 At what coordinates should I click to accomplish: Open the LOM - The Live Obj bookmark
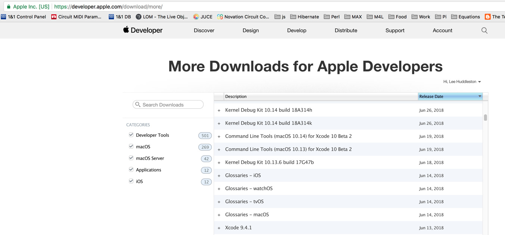[162, 17]
